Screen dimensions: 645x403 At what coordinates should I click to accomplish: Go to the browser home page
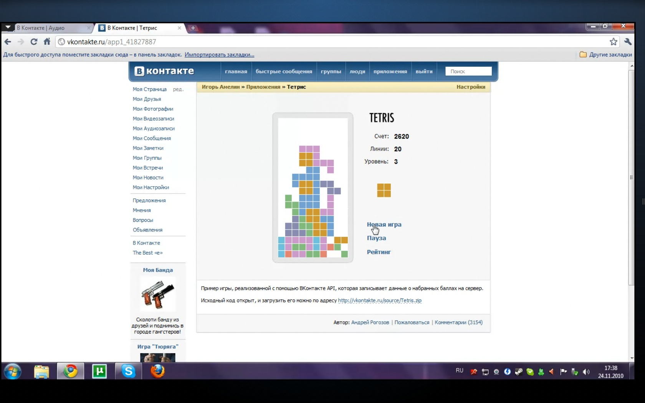pyautogui.click(x=47, y=41)
